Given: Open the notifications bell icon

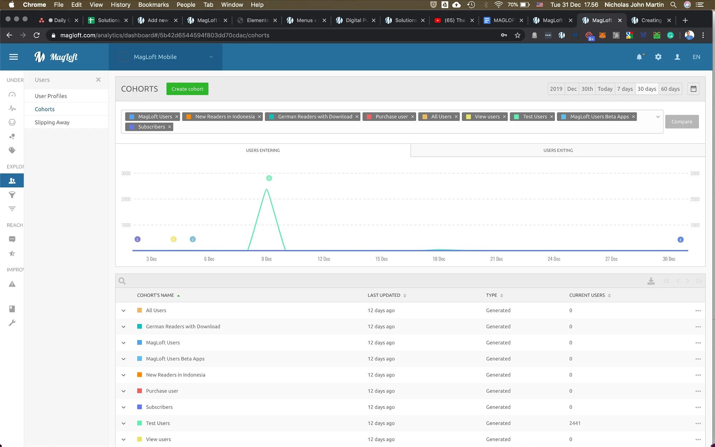Looking at the screenshot, I should point(639,57).
